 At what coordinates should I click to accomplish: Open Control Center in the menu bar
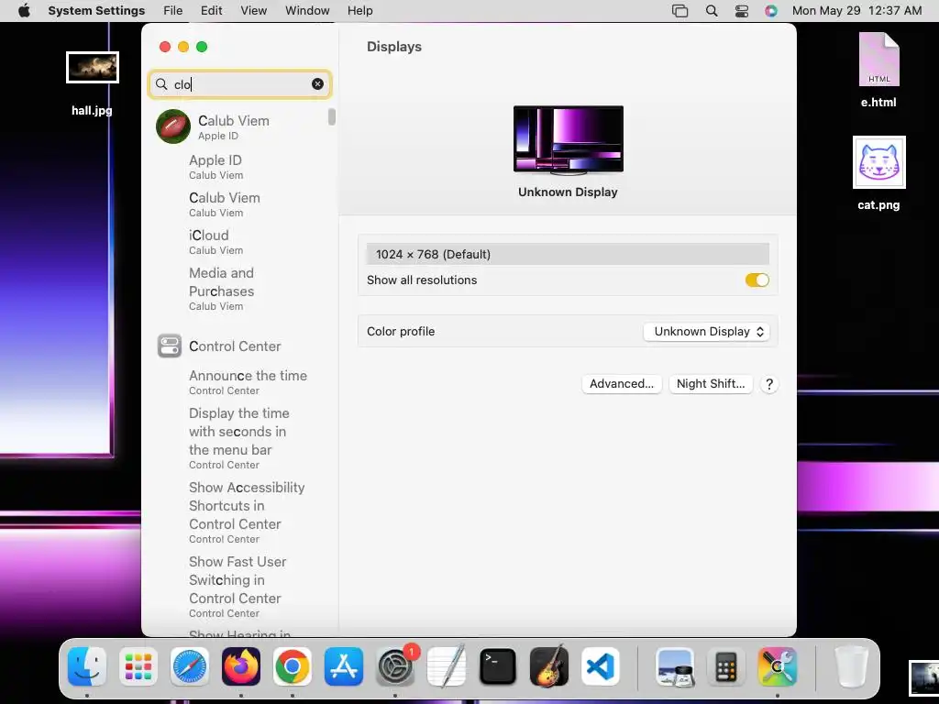(x=741, y=11)
